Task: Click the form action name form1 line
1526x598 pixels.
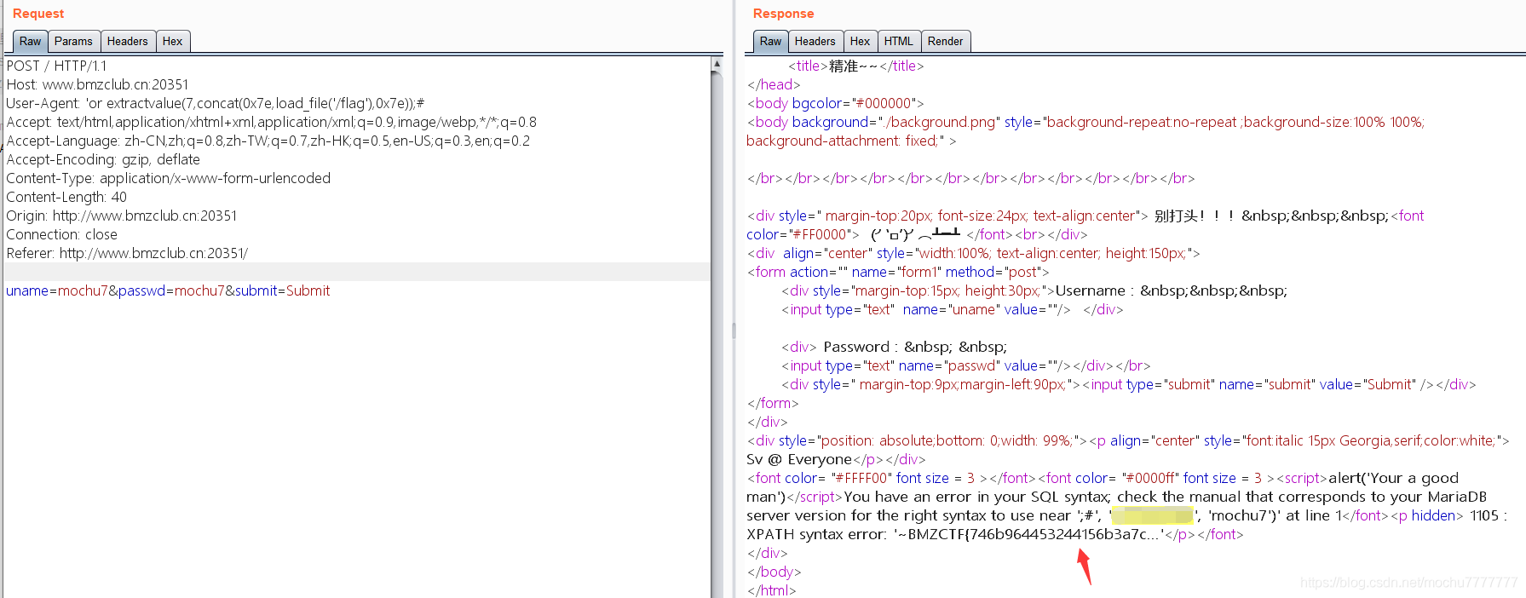Action: (898, 272)
